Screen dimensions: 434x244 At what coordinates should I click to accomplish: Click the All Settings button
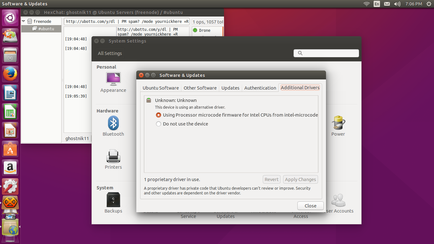tap(110, 53)
